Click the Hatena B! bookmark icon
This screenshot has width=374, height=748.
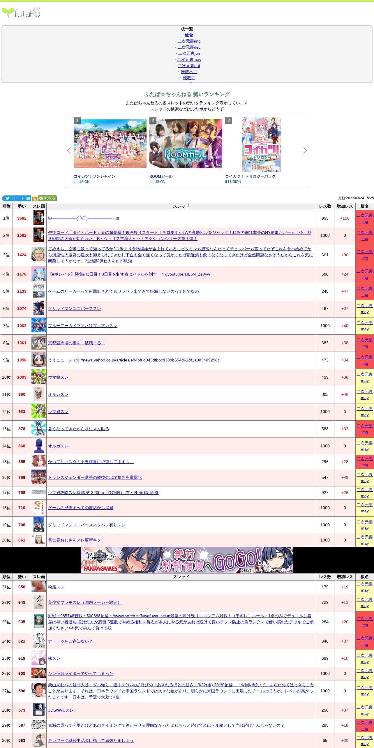[28, 198]
